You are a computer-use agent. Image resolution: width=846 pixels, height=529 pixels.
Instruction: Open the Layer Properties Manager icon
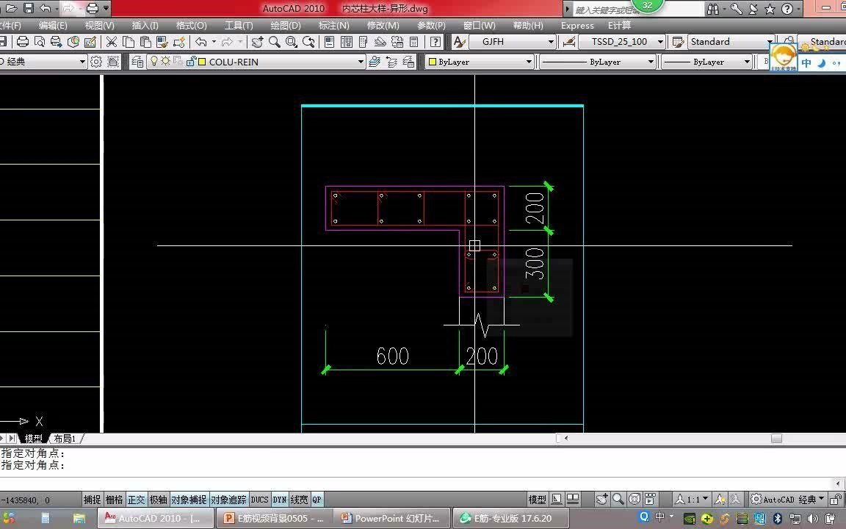coord(137,62)
